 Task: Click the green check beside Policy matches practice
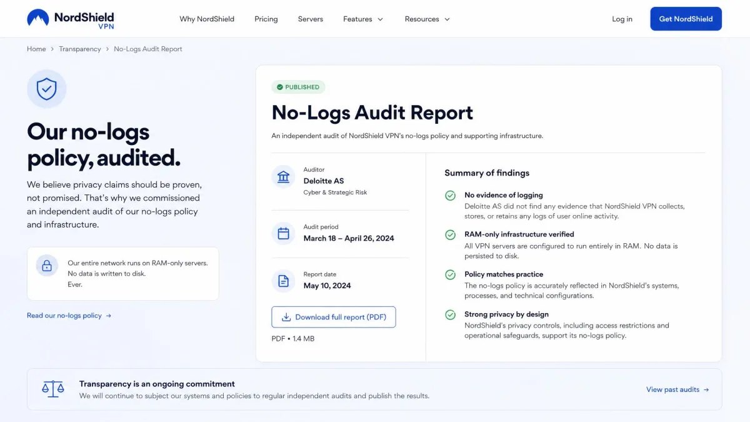tap(450, 275)
